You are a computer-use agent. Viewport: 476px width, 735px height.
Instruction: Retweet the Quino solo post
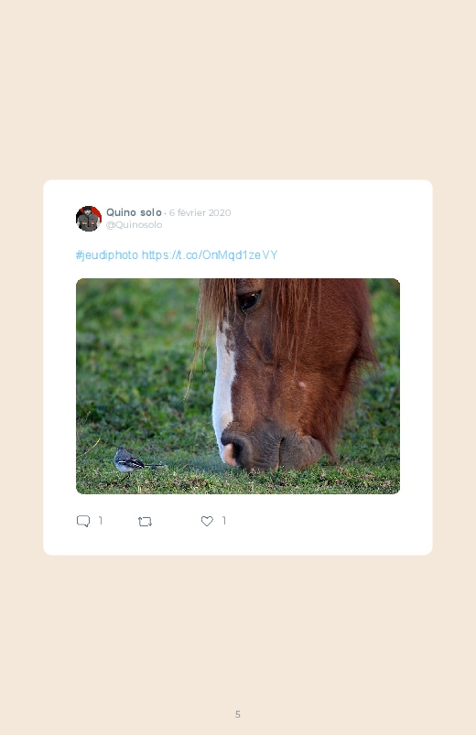pyautogui.click(x=145, y=521)
